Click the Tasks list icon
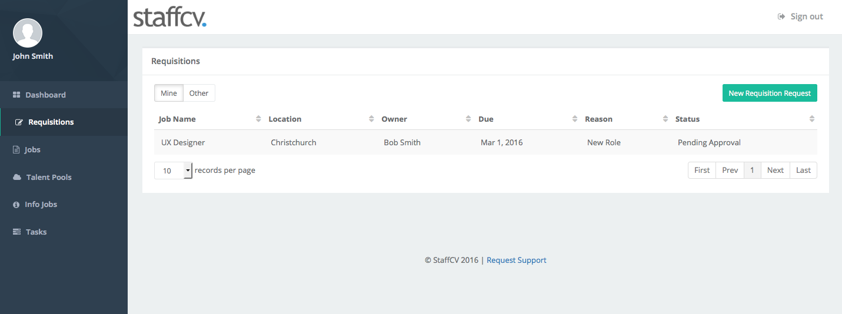This screenshot has height=314, width=842. click(x=17, y=232)
